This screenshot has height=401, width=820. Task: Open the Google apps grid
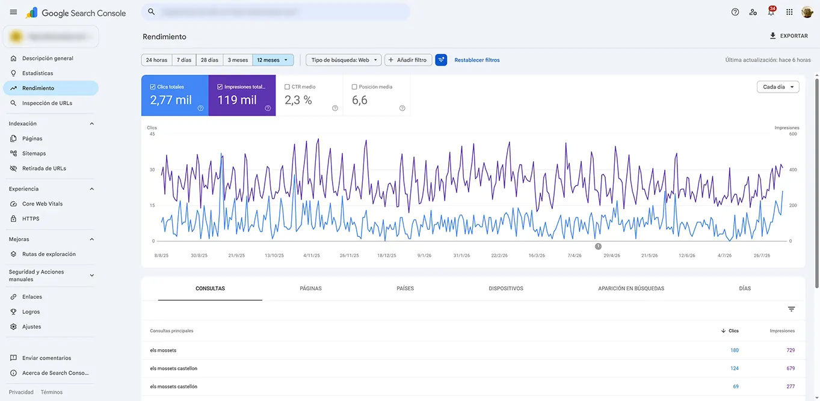(x=789, y=12)
